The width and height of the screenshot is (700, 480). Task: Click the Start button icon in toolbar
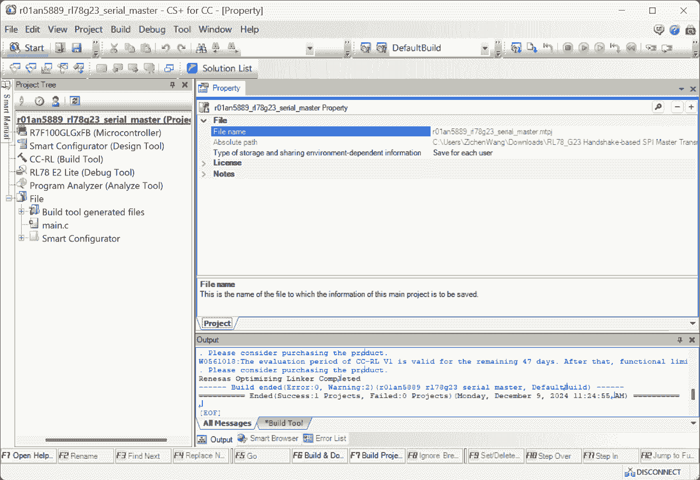click(15, 48)
